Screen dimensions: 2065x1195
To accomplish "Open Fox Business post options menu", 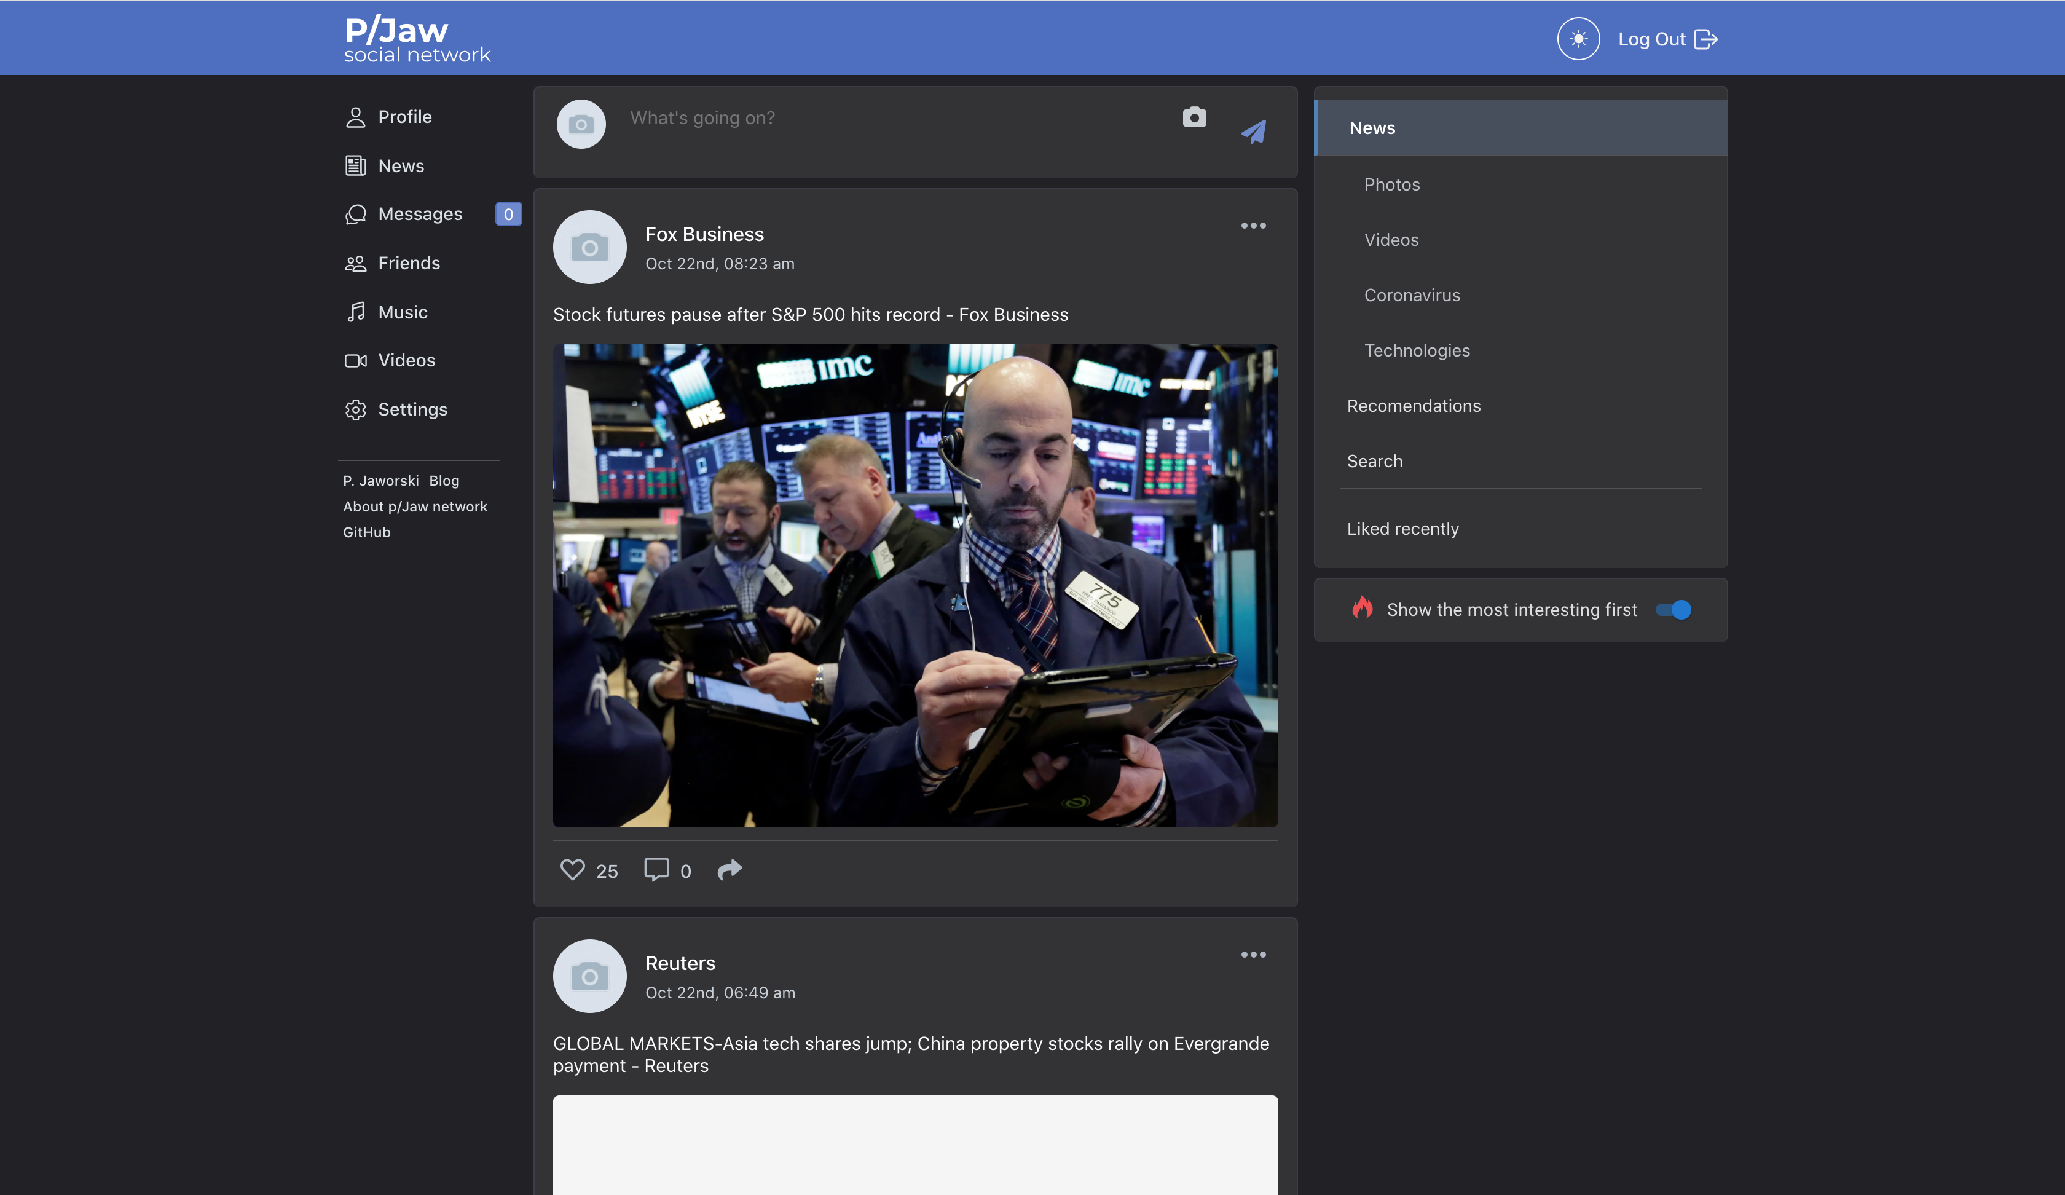I will tap(1253, 226).
